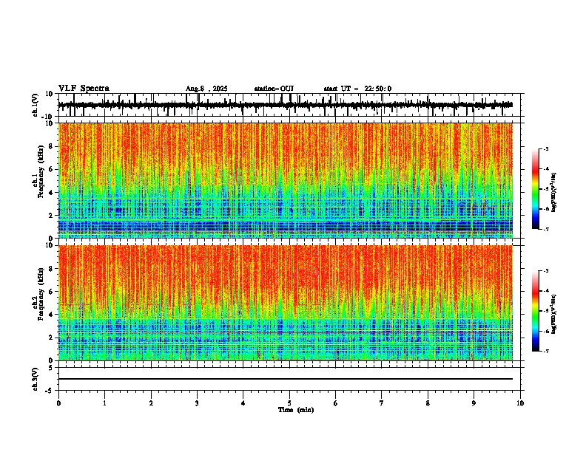Click the "6" kHz tick on ch.2 spectrogram axis
586x452 pixels.
[x=52, y=292]
